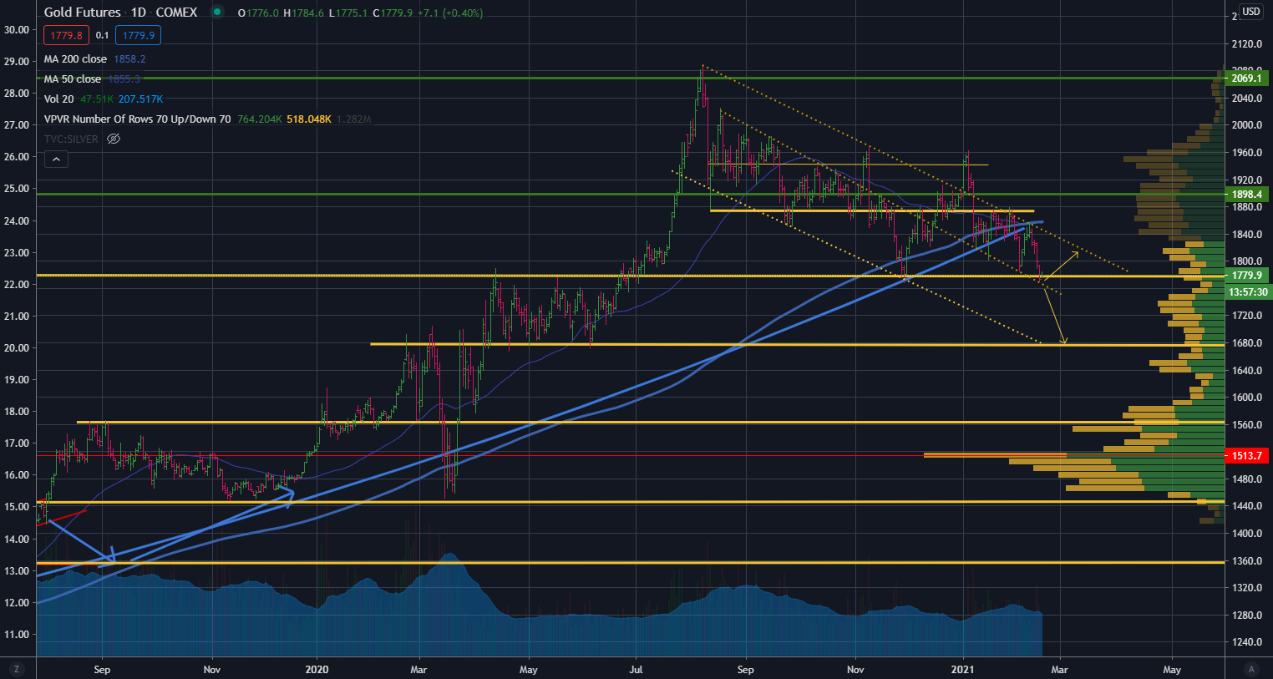The height and width of the screenshot is (679, 1273).
Task: Click the 764.204K VPVR up value
Action: [259, 119]
